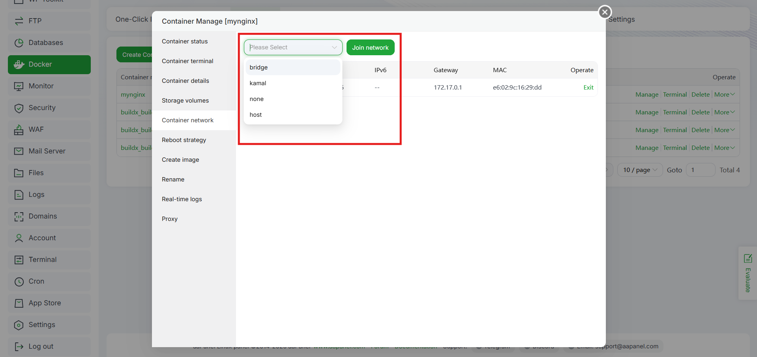Click Manage in the last container row
Image resolution: width=757 pixels, height=357 pixels.
pos(647,148)
